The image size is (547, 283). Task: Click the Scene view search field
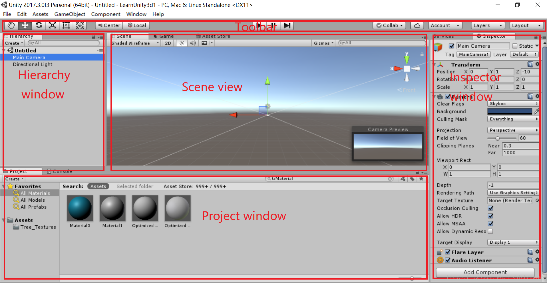(x=381, y=43)
